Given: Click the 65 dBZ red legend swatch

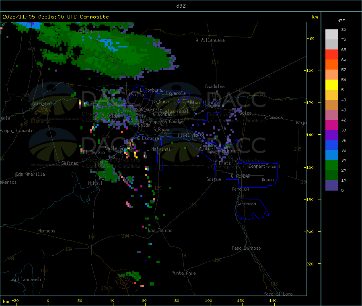Looking at the screenshot, I should (x=331, y=54).
